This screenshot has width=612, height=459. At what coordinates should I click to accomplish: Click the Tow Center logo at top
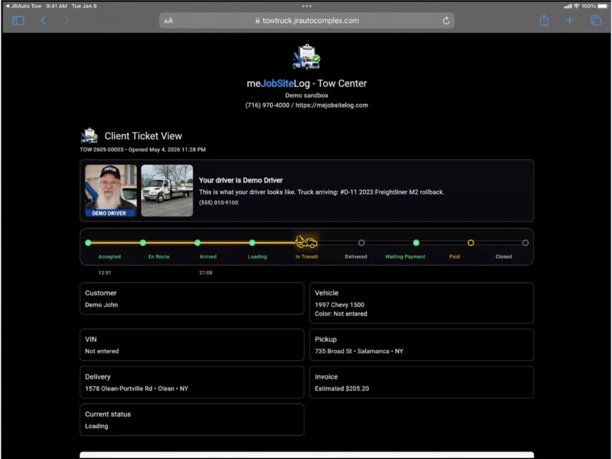pos(307,57)
